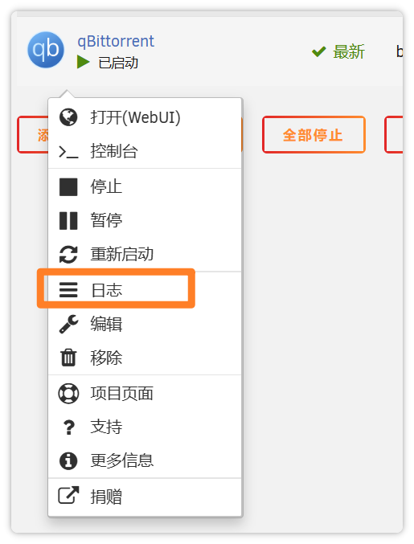The width and height of the screenshot is (414, 544).
Task: Click the circular arrows restart icon
Action: click(x=68, y=255)
